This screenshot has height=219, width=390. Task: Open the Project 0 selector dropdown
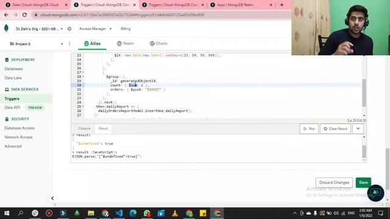point(37,44)
